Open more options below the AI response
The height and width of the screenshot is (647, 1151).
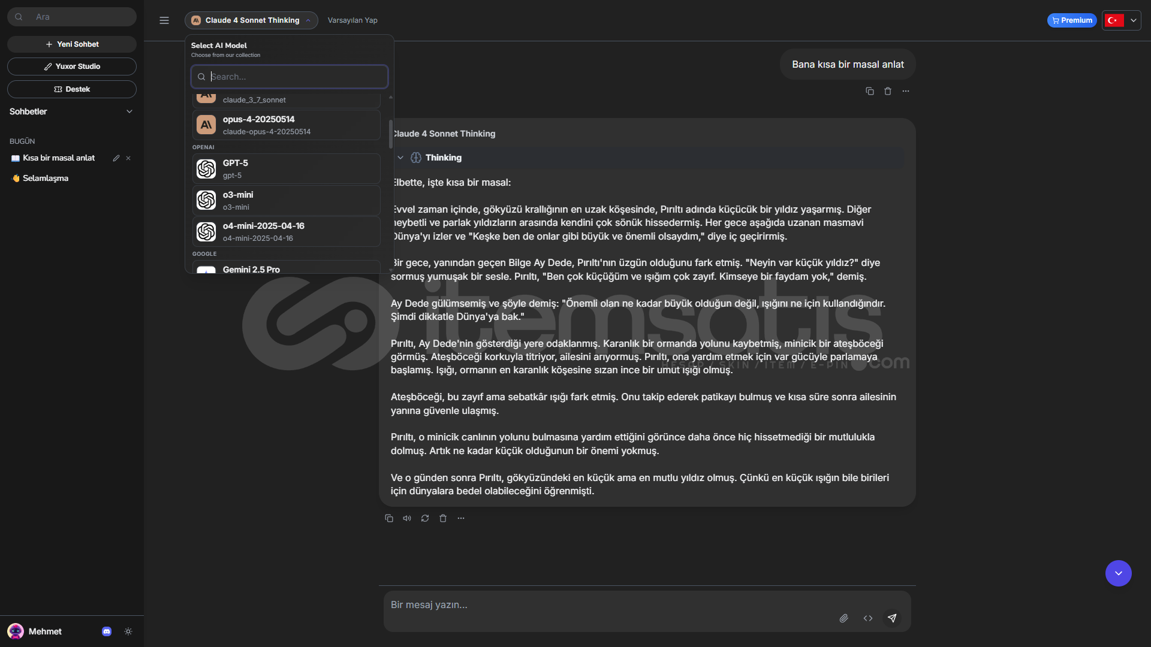pos(461,518)
